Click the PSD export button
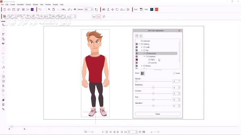241x135 pixels. [146, 10]
